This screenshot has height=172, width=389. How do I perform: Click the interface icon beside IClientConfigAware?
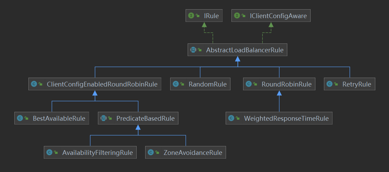coord(237,16)
